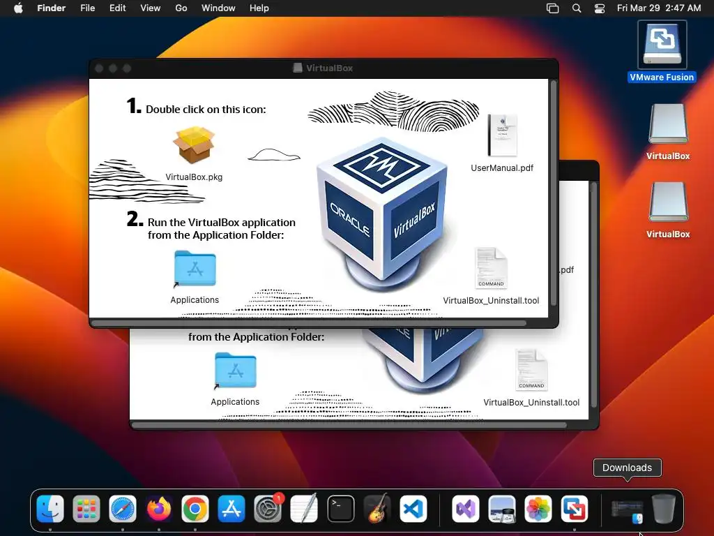Click VirtualBox title bar of front window
Screen dimensions: 714x536
(x=324, y=68)
